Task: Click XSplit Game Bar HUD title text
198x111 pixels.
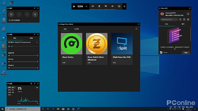Action: (x=122, y=57)
